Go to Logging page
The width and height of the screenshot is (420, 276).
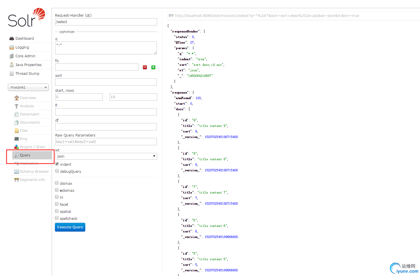[22, 47]
